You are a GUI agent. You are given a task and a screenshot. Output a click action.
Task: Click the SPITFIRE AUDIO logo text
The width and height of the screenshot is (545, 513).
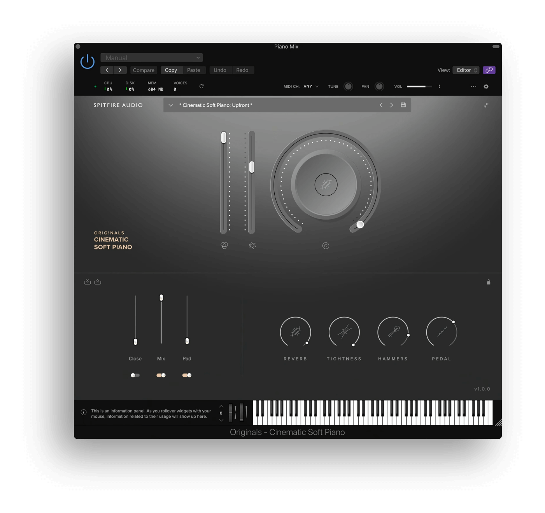[x=118, y=105]
